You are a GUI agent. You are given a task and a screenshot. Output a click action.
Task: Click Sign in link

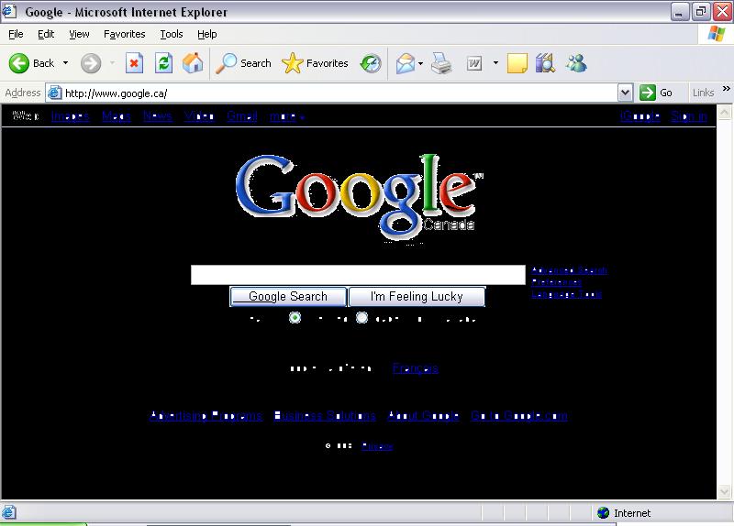pyautogui.click(x=689, y=116)
